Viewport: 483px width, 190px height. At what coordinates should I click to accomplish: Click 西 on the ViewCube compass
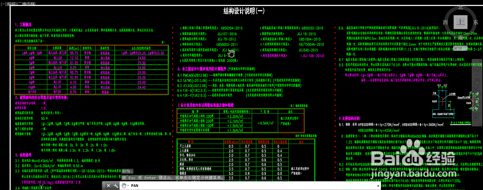click(445, 22)
